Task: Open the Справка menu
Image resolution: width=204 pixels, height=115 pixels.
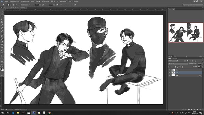Action: 75,2
